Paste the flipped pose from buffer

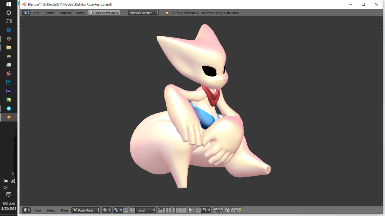pyautogui.click(x=239, y=210)
